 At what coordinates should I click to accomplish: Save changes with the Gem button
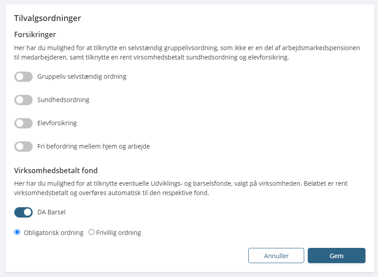point(336,256)
